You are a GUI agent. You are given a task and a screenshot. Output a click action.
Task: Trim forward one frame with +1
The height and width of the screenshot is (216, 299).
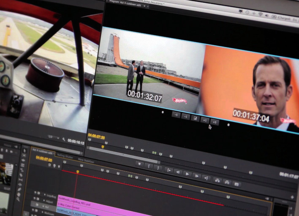205,120
